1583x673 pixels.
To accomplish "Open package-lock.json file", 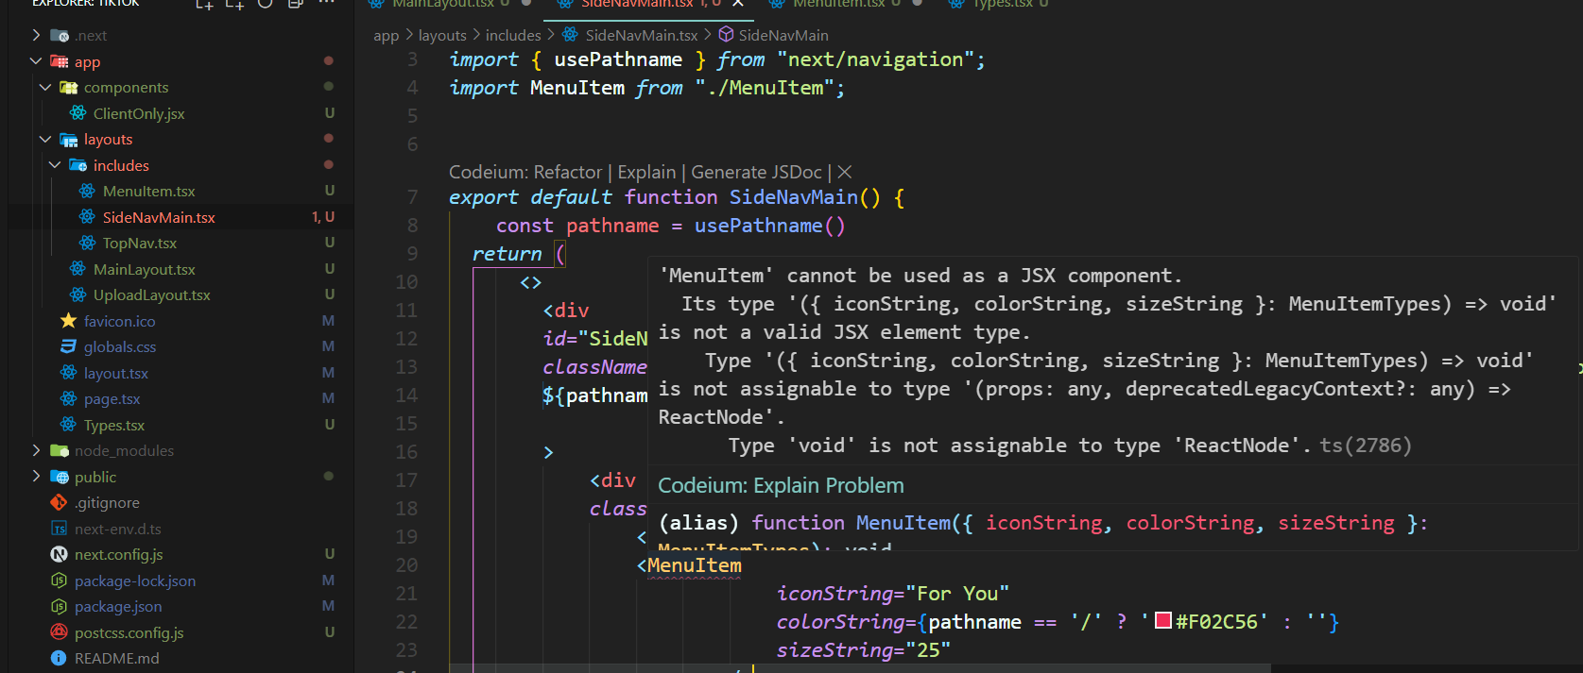I will pos(135,580).
